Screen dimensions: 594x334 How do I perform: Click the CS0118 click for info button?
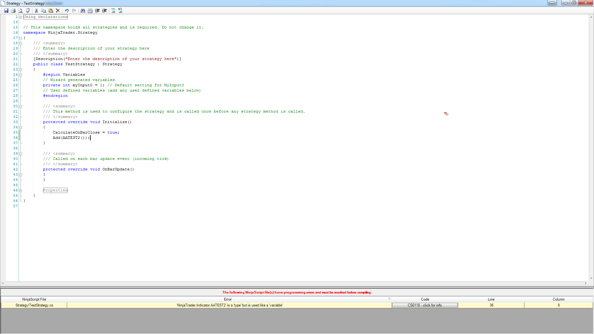pyautogui.click(x=424, y=305)
